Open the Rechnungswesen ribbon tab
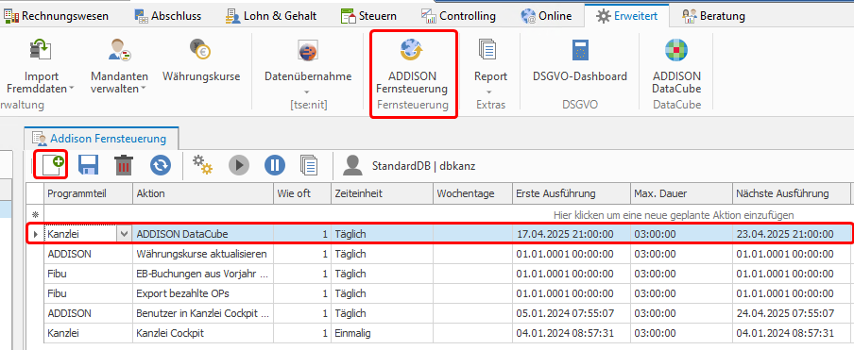 [56, 16]
